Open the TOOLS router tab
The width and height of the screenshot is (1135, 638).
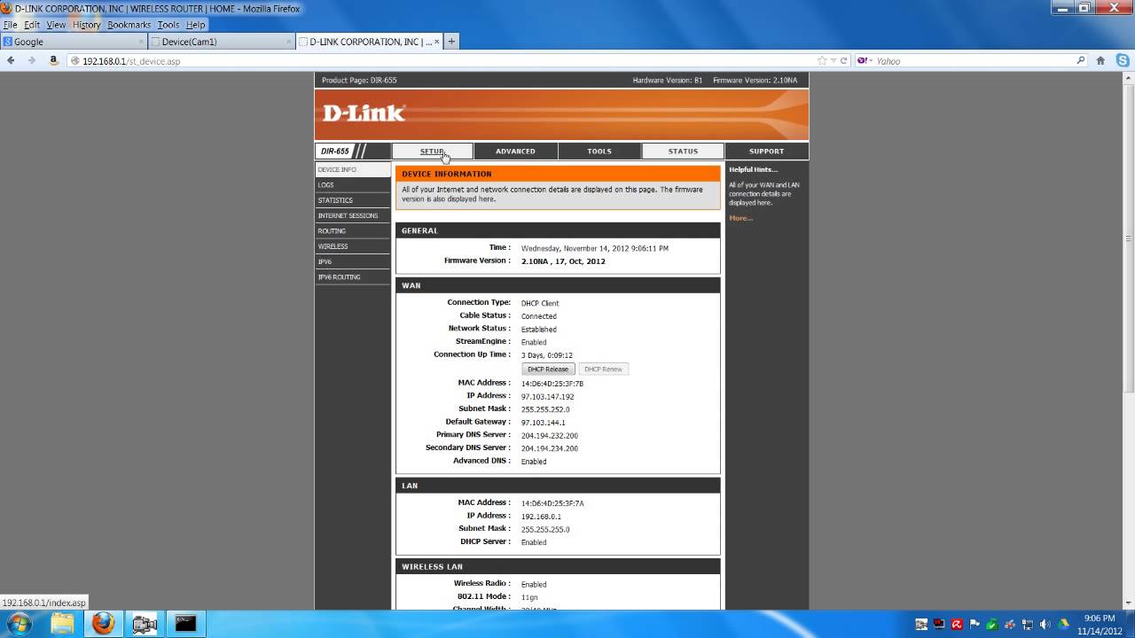tap(599, 152)
